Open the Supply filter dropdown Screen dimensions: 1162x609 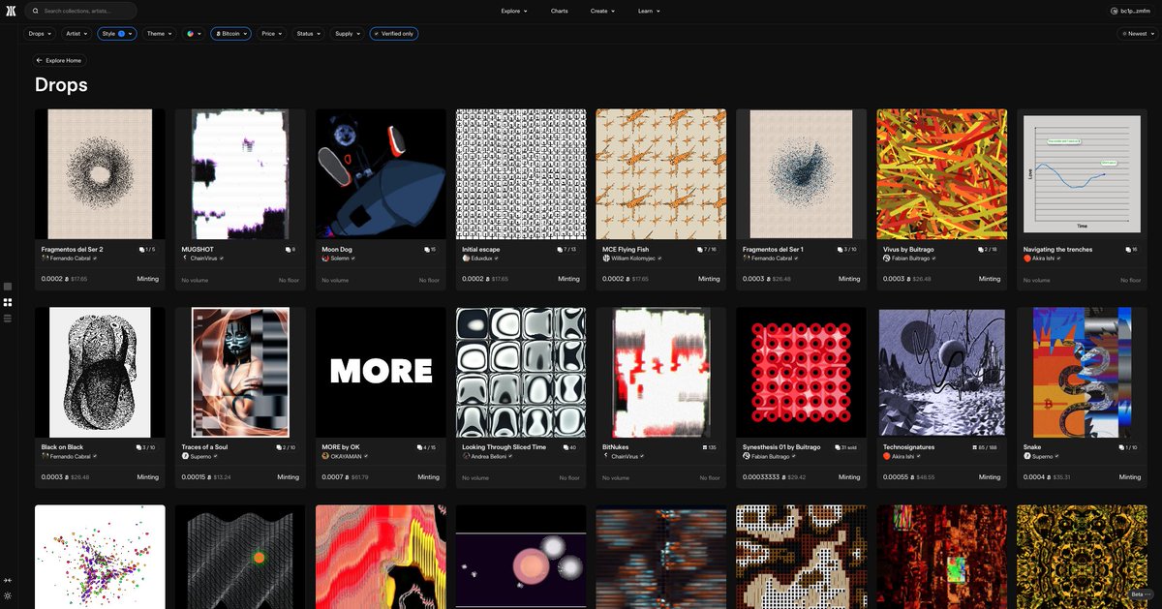point(347,33)
